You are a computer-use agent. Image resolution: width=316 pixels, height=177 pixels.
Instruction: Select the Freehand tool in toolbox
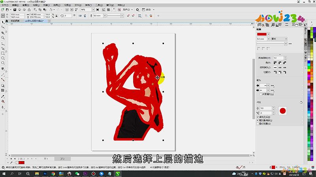[3, 44]
